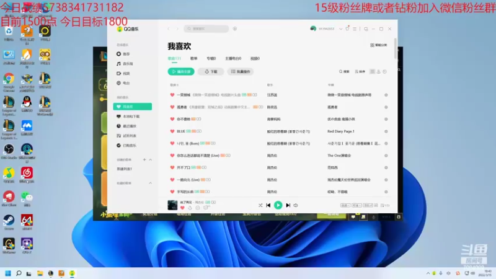Click the volume speaker icon
This screenshot has height=279, width=496.
[x=296, y=205]
